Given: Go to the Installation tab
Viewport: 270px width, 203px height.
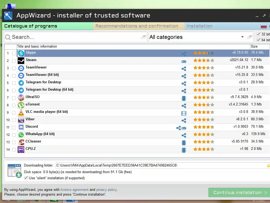Looking at the screenshot, I should click(200, 26).
